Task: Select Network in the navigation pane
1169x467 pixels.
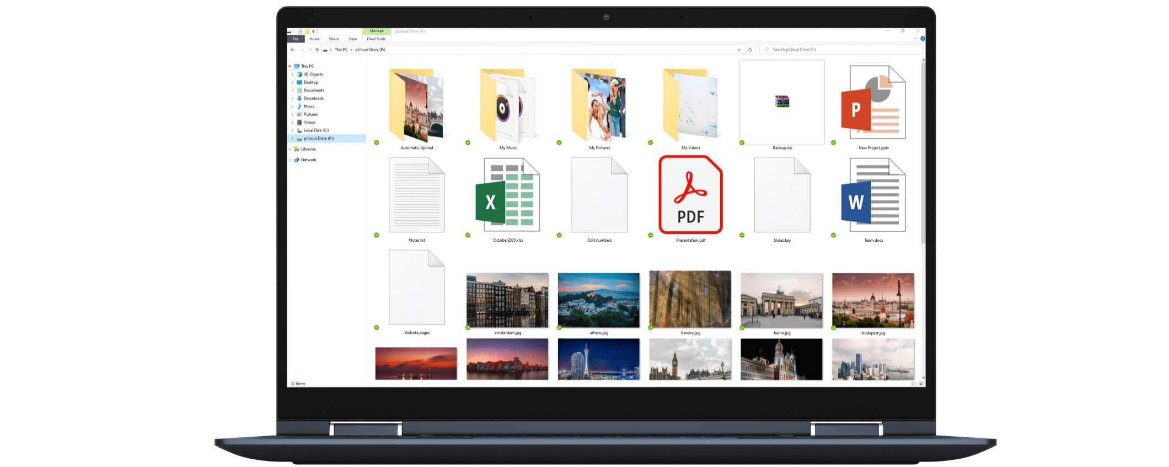Action: 308,160
